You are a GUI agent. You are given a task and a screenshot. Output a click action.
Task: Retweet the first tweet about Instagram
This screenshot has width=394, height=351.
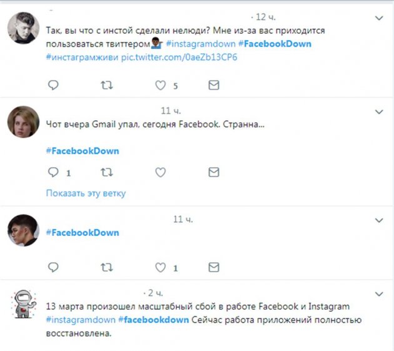[x=107, y=85]
